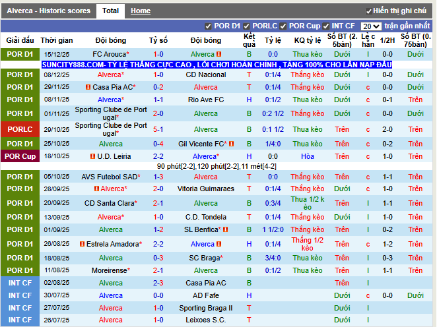Uncheck the POR D1 filter
This screenshot has height=327, width=437.
click(208, 26)
